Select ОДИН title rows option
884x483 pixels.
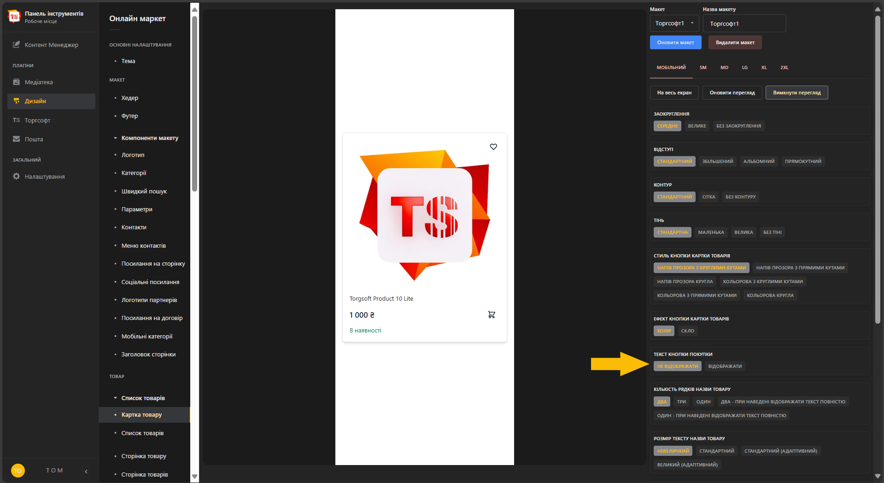pyautogui.click(x=703, y=402)
